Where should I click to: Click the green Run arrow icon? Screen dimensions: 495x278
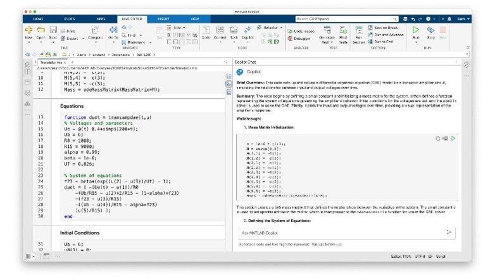pyautogui.click(x=416, y=30)
